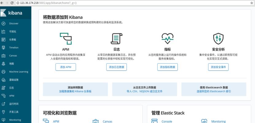The image size is (255, 123).
Task: Open 地图 maps icon in sidebar
Action: click(3, 64)
